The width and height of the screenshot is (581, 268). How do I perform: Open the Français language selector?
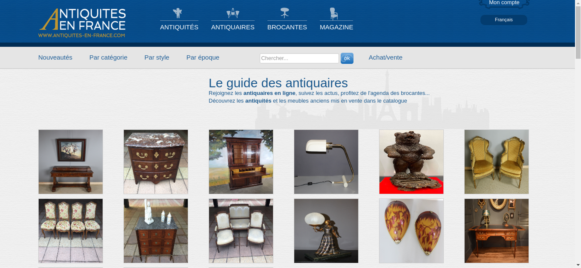[503, 20]
